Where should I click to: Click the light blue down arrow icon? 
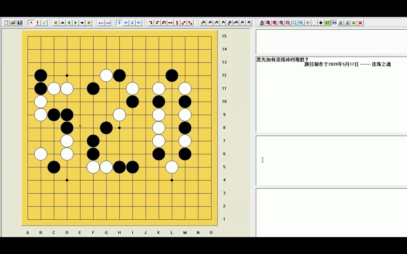pyautogui.click(x=132, y=23)
